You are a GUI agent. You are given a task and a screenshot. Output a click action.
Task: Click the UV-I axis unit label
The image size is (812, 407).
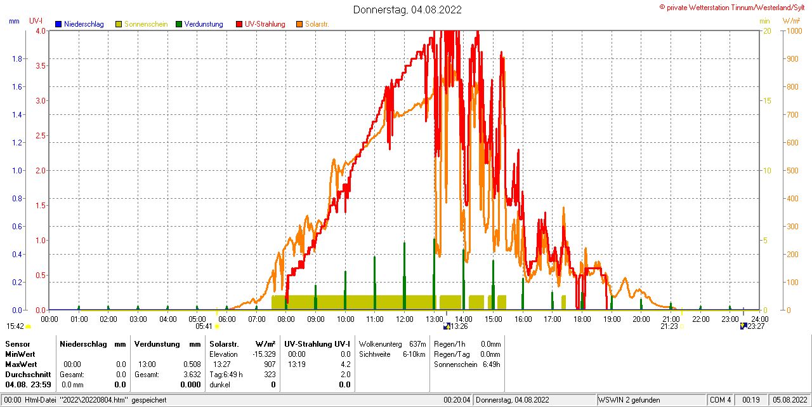pyautogui.click(x=36, y=21)
